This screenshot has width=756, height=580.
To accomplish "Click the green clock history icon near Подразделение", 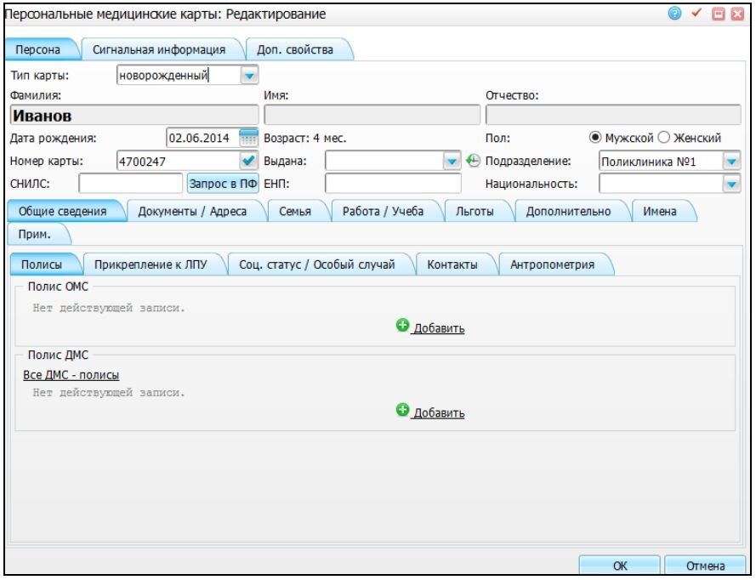I will (x=473, y=161).
